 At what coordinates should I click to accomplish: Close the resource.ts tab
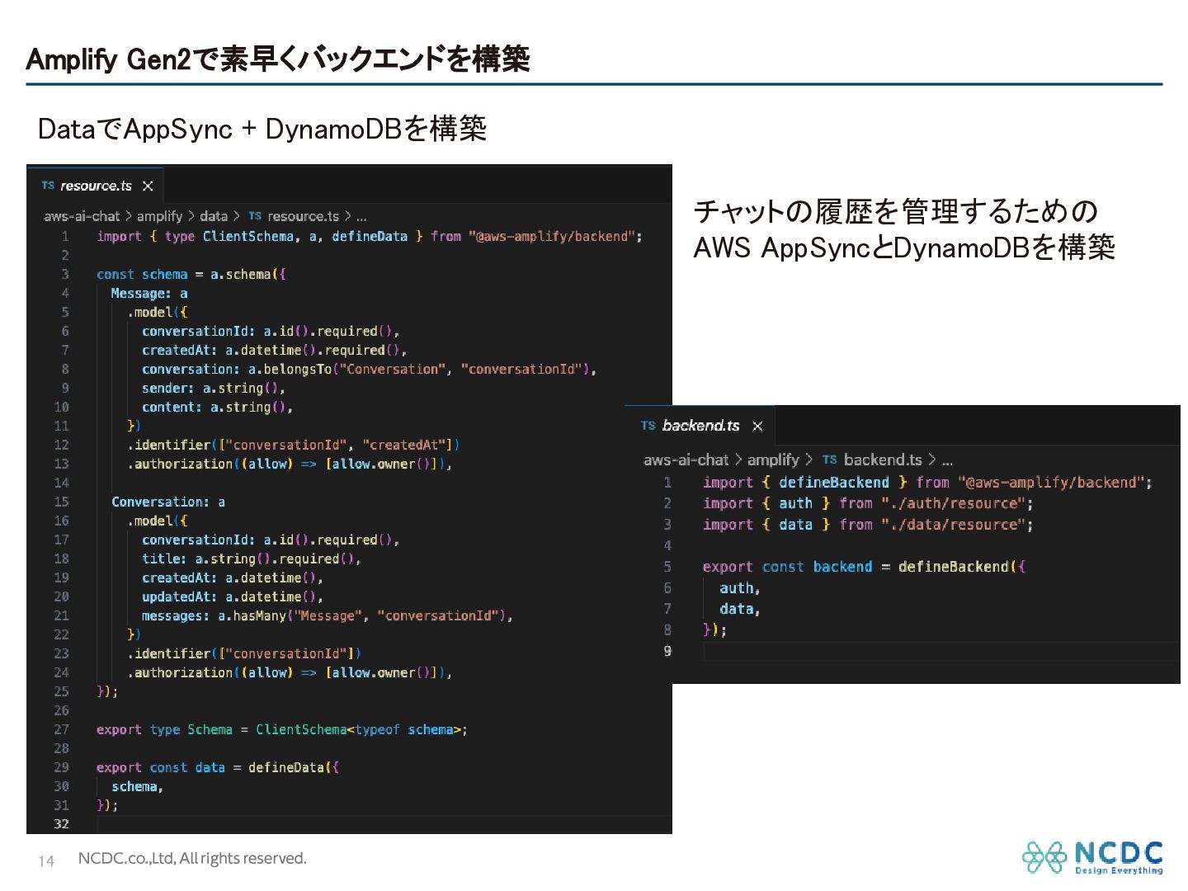pyautogui.click(x=148, y=186)
